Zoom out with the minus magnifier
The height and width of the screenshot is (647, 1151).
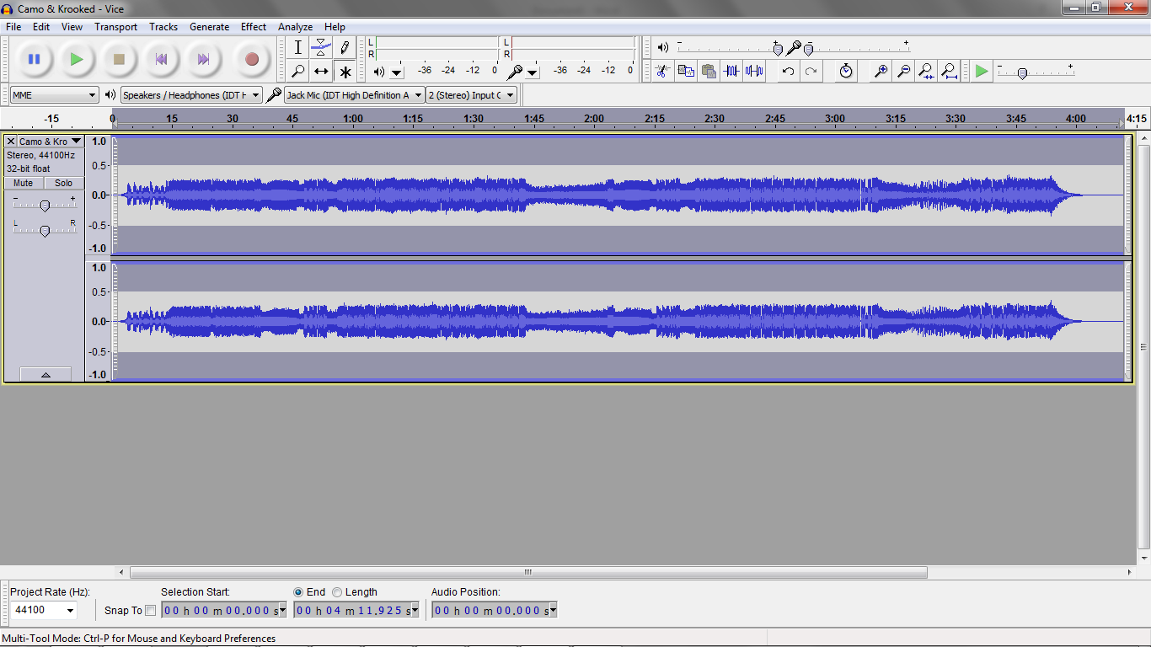tap(903, 71)
